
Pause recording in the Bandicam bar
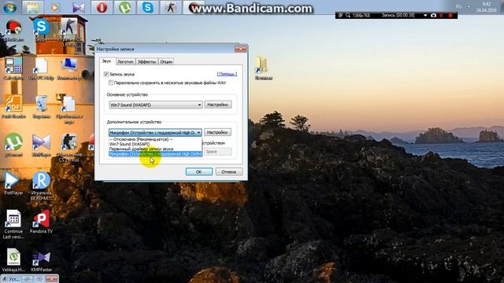tap(441, 16)
